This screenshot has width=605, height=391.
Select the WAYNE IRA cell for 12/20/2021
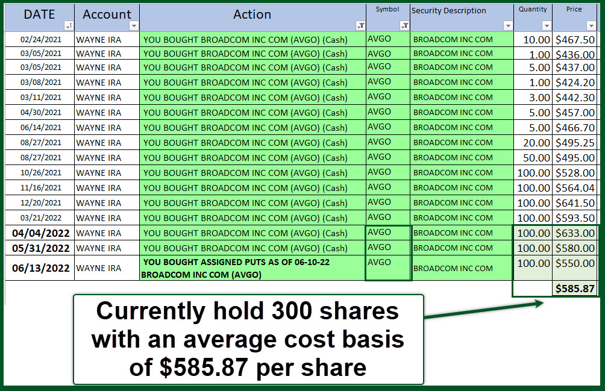[107, 203]
